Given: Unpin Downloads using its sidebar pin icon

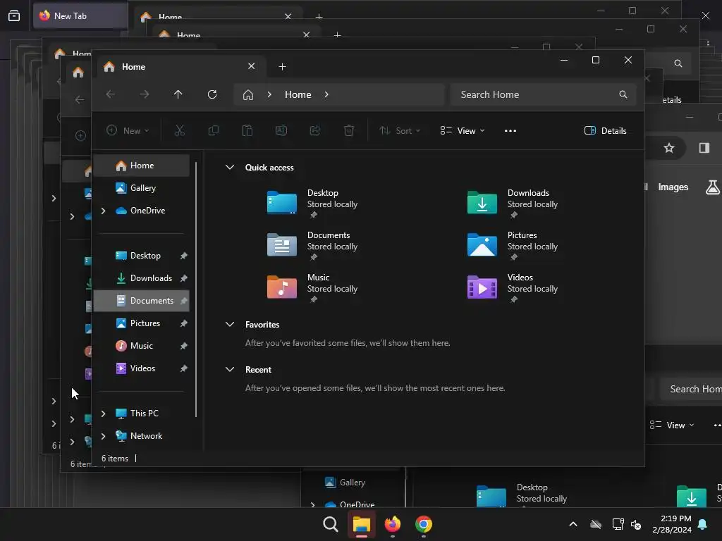Looking at the screenshot, I should pos(184,278).
